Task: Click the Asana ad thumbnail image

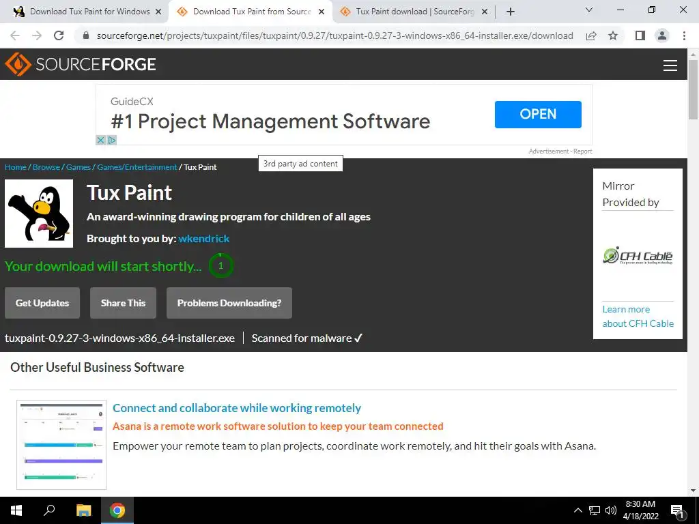Action: click(x=61, y=445)
